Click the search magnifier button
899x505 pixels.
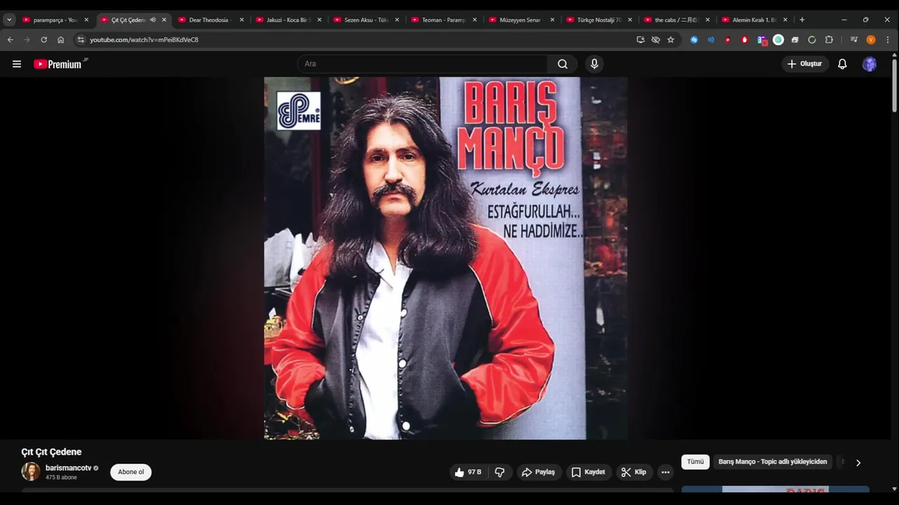coord(563,64)
